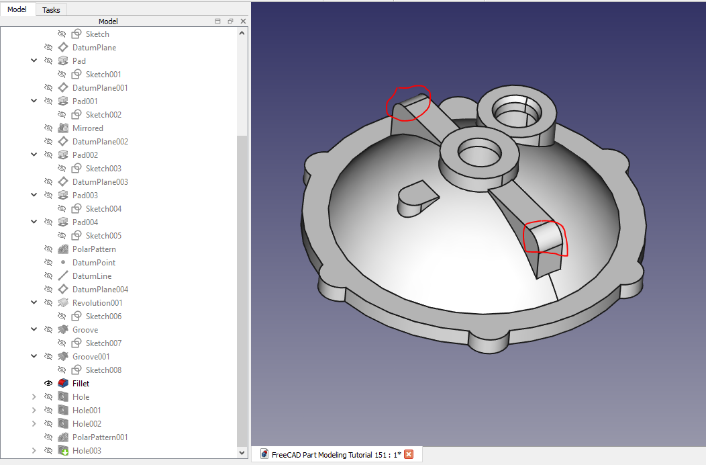Viewport: 706px width, 465px height.
Task: Toggle visibility of DatumPlane002
Action: click(x=48, y=142)
